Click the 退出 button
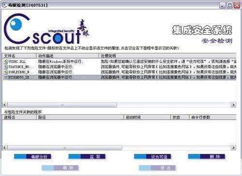 click(157, 168)
